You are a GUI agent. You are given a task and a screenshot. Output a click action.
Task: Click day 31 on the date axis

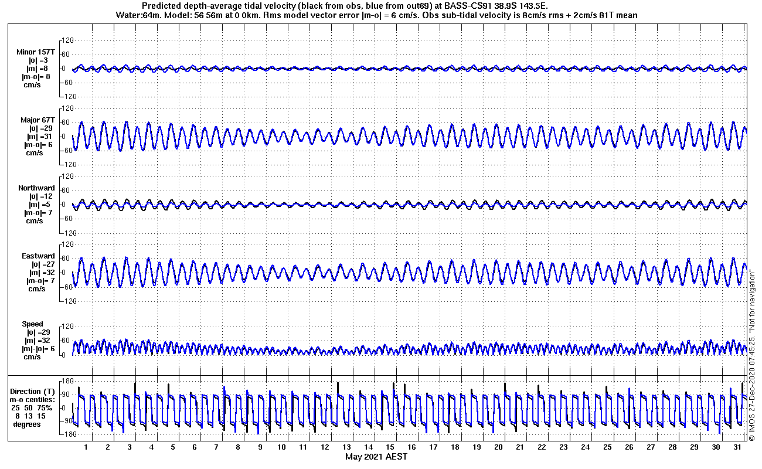[x=737, y=447]
